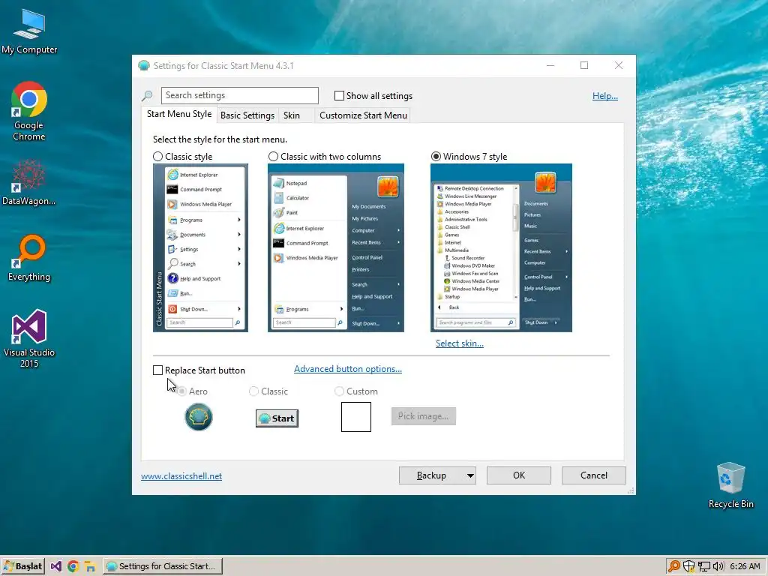768x576 pixels.
Task: Visit the www.classicshell.net link
Action: (181, 476)
